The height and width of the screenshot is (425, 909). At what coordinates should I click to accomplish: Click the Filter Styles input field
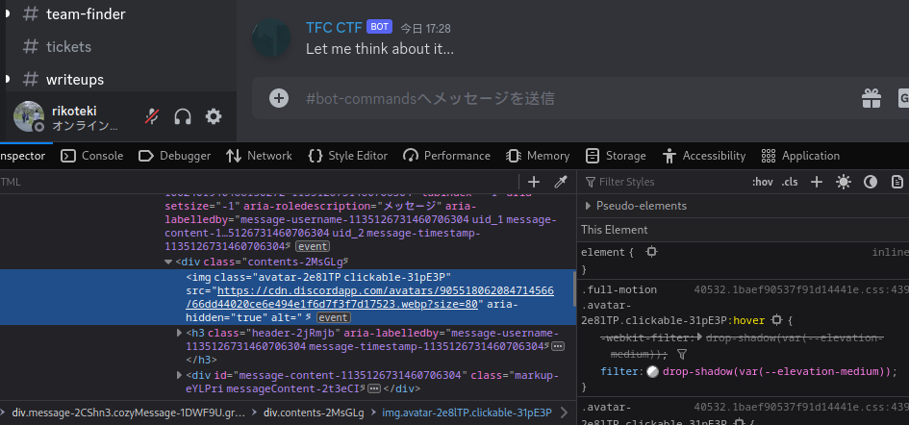[661, 182]
